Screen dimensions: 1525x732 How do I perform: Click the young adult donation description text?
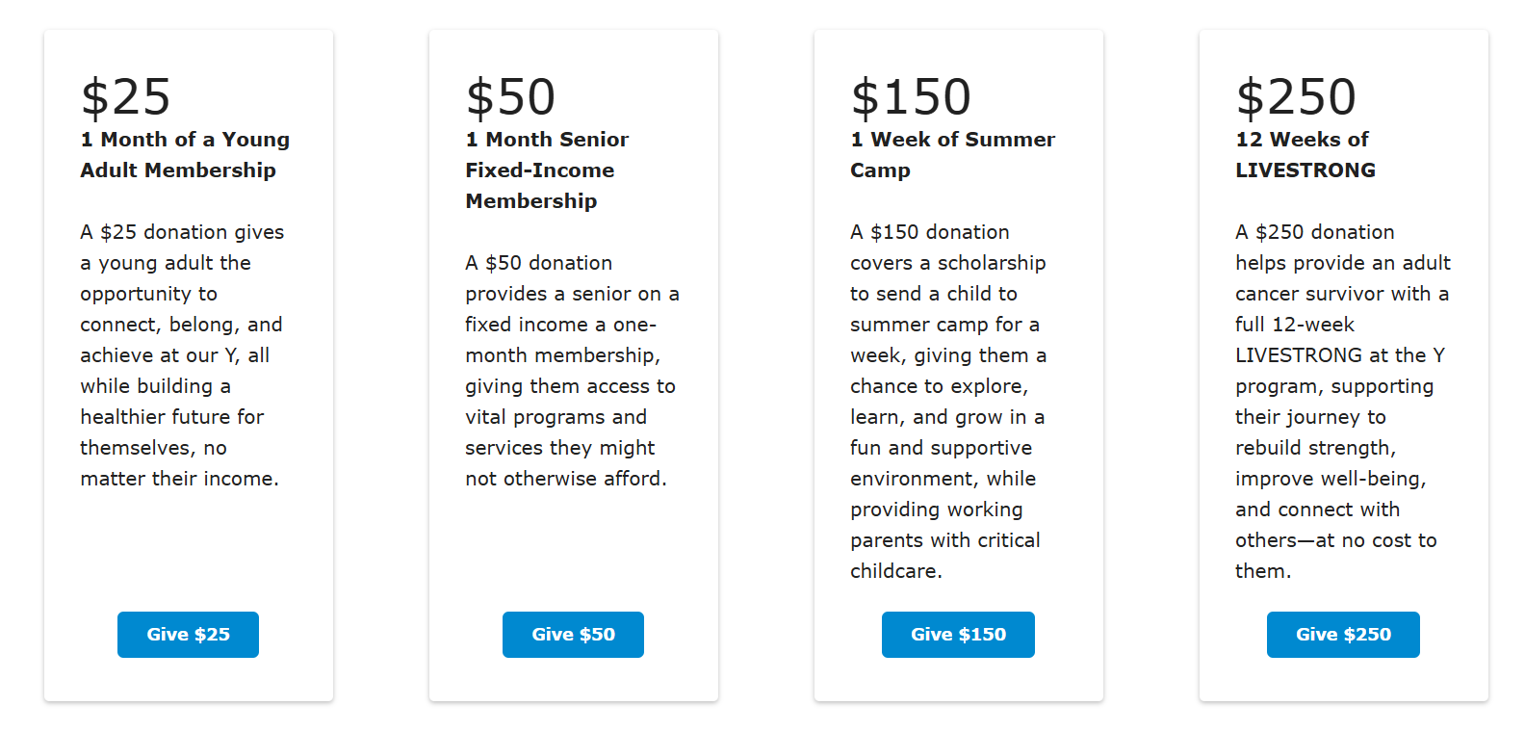(x=182, y=355)
